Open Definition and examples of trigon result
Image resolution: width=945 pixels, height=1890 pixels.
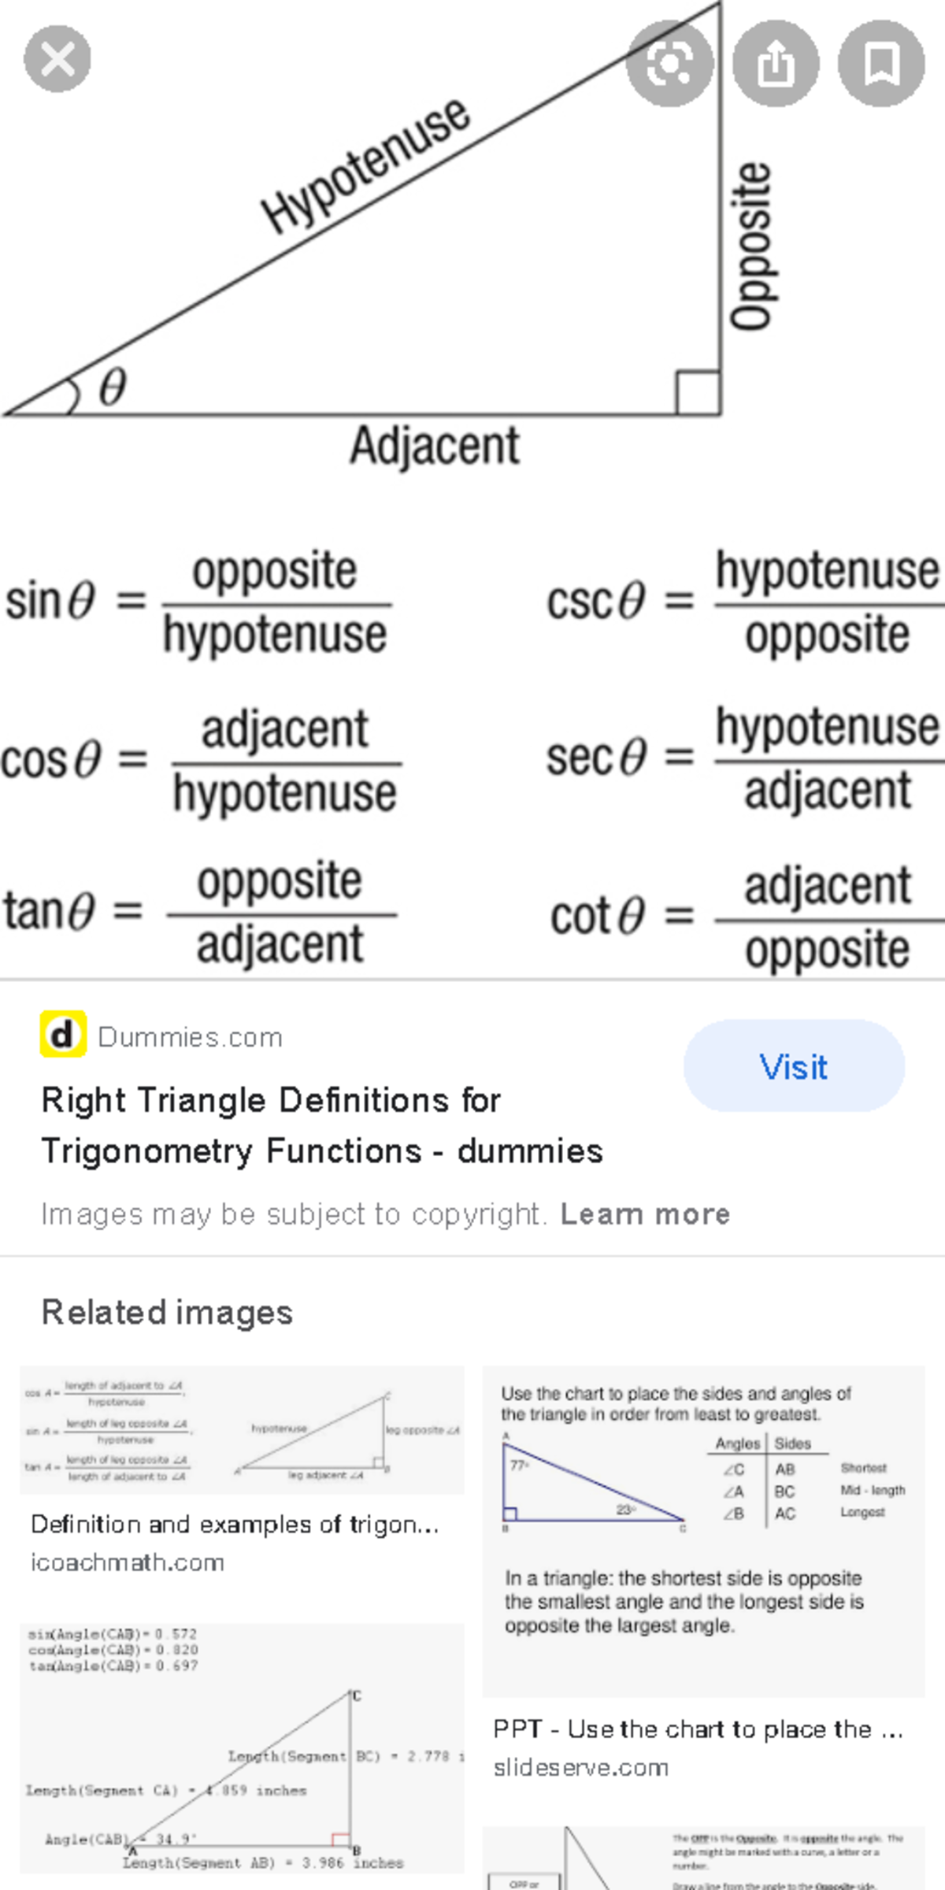pos(235,1525)
